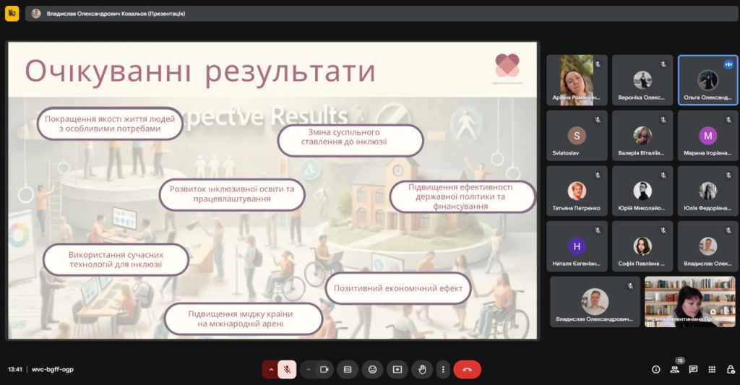The height and width of the screenshot is (385, 740).
Task: Click the present screen icon
Action: pyautogui.click(x=397, y=369)
